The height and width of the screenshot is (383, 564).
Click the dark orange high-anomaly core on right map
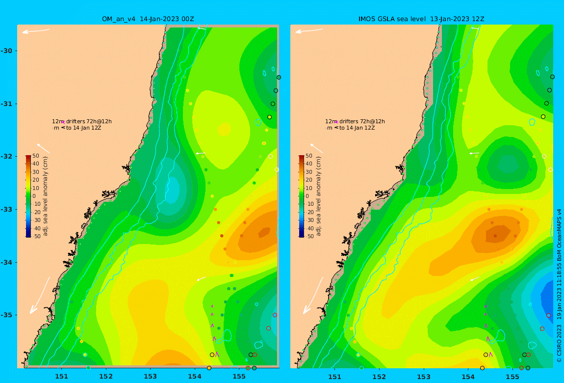[x=498, y=234]
